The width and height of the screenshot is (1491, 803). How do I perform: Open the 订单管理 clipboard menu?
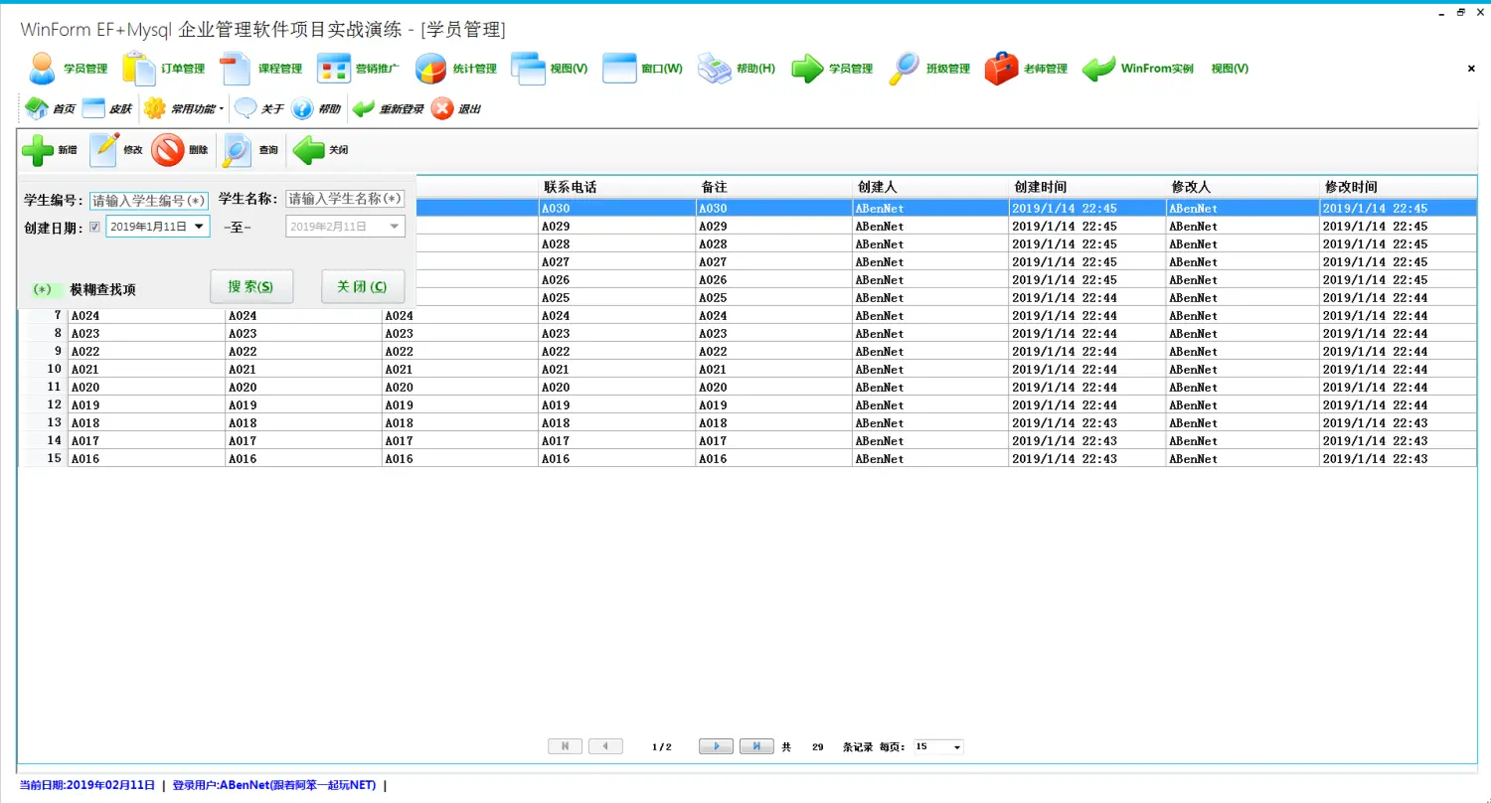[165, 69]
